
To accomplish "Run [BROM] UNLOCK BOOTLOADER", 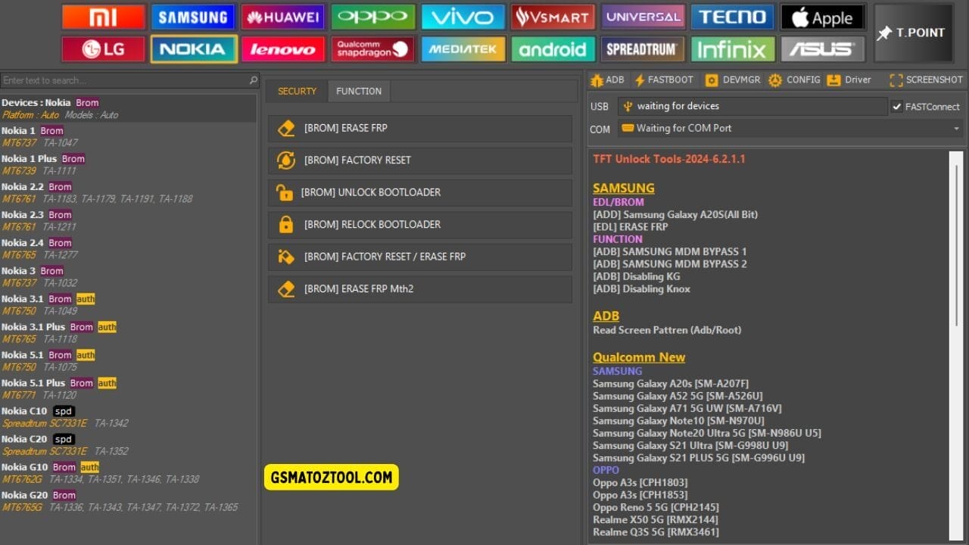I will tap(419, 192).
